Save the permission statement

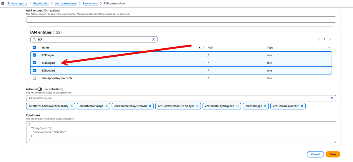pyautogui.click(x=333, y=154)
